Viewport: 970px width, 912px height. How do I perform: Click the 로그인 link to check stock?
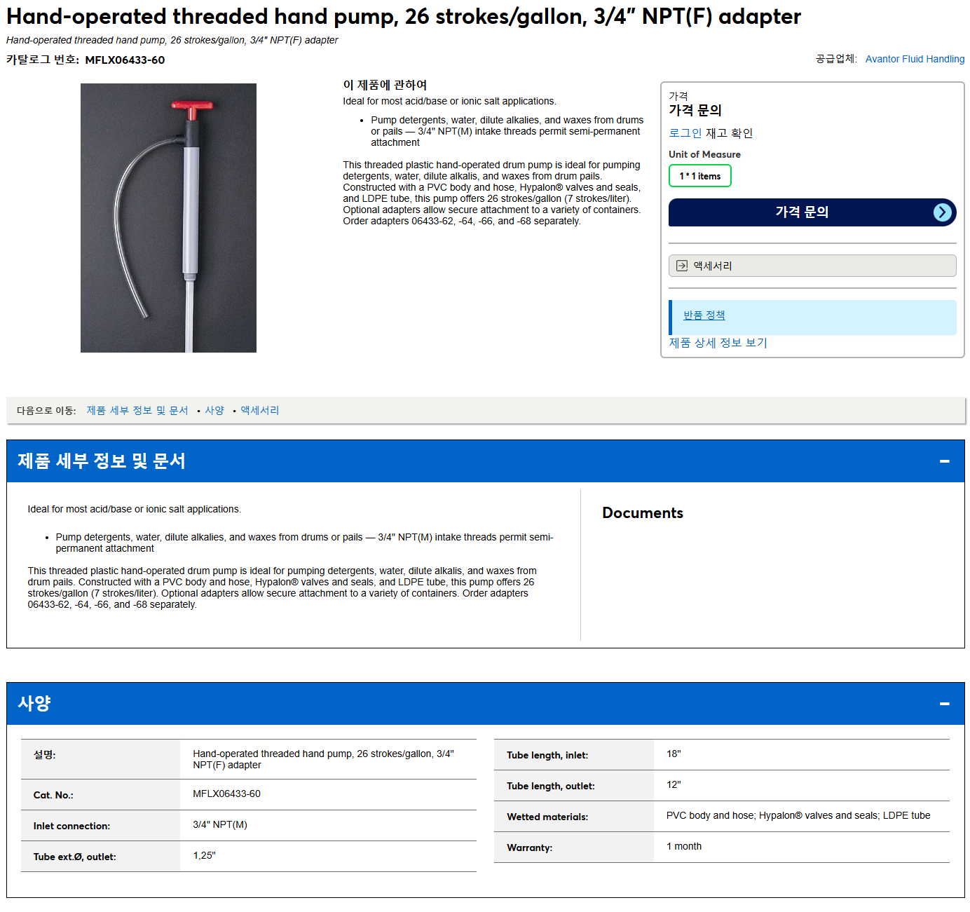pos(685,133)
